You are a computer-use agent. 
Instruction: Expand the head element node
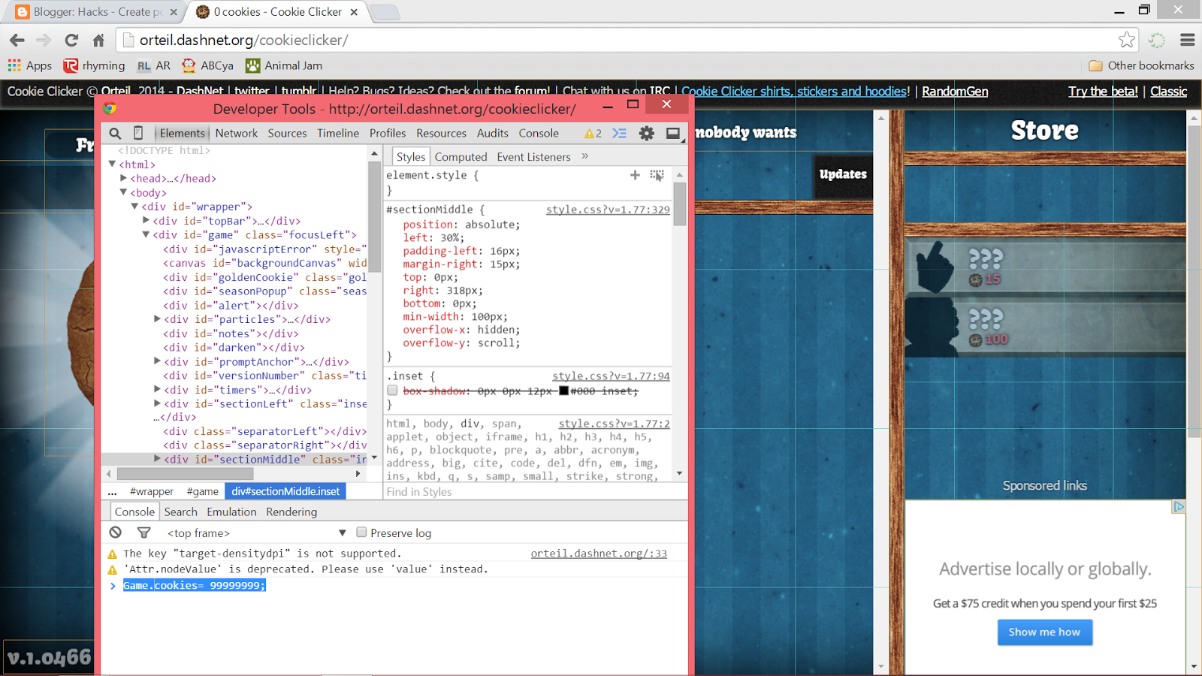tap(123, 178)
